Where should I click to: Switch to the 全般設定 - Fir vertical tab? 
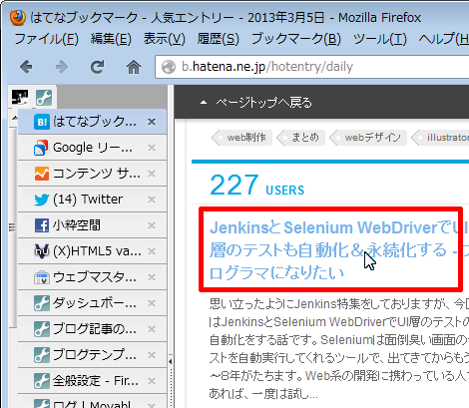92,381
